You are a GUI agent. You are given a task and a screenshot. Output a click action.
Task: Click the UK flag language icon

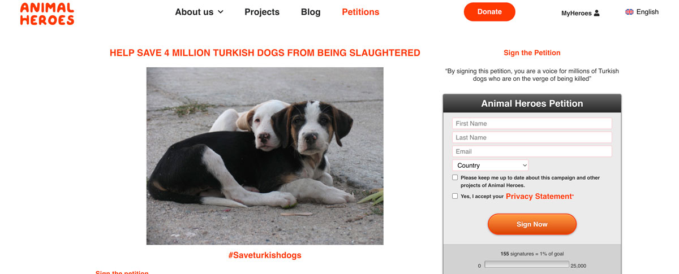click(629, 12)
